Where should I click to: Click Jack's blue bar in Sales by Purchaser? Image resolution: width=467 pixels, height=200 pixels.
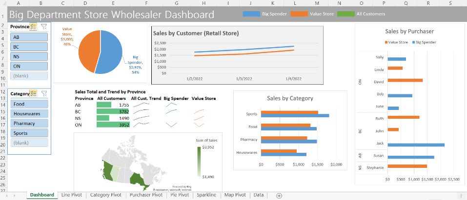(x=415, y=145)
